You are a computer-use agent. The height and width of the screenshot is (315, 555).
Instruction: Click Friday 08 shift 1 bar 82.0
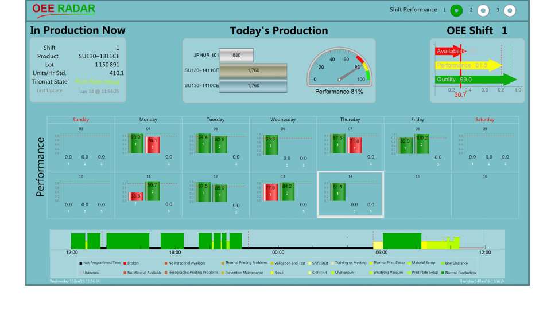click(x=405, y=146)
